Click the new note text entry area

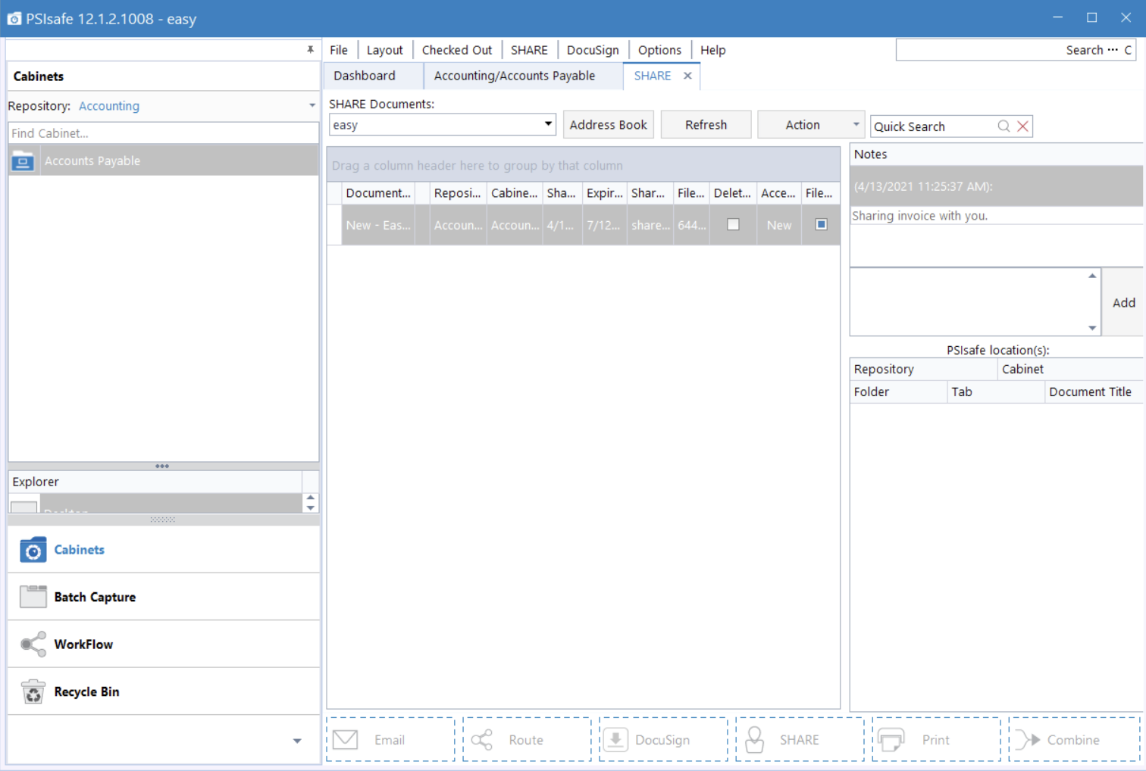coord(969,302)
